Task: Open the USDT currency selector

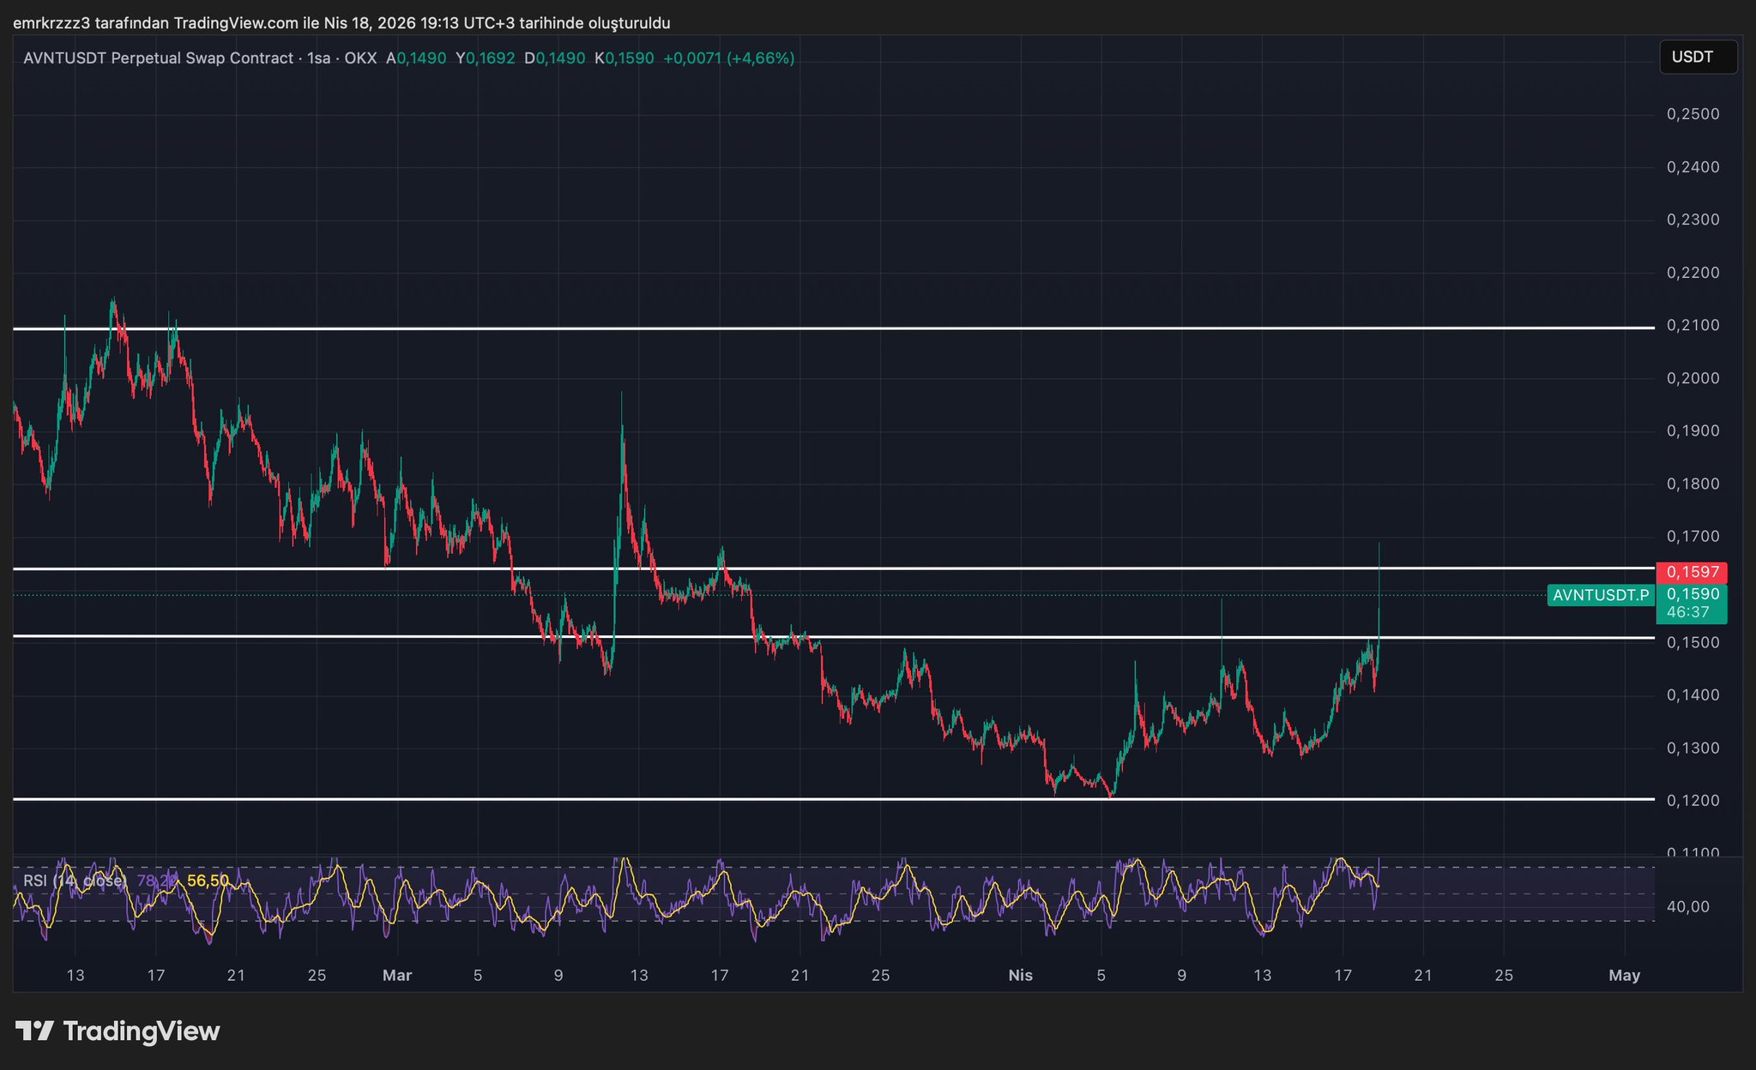Action: point(1697,57)
